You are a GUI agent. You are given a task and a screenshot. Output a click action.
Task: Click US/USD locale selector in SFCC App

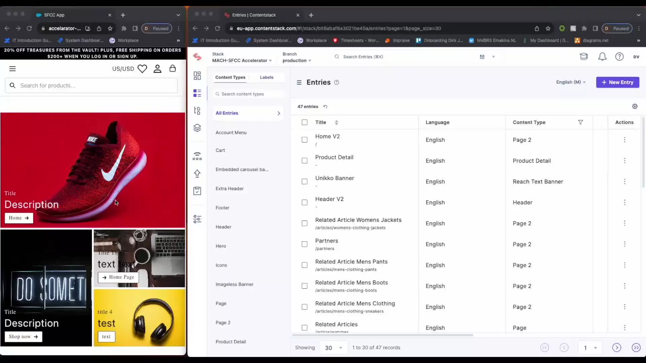(123, 69)
